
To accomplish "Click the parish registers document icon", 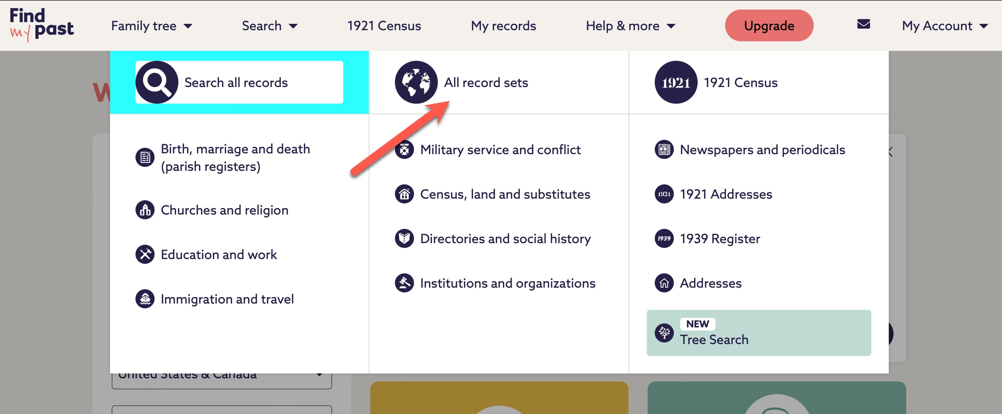I will click(x=145, y=157).
